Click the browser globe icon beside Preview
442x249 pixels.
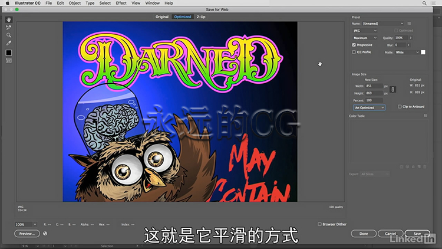click(45, 234)
